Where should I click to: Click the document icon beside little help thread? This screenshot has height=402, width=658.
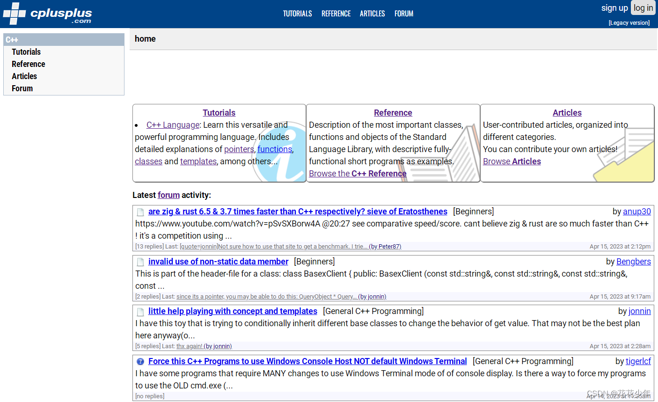(140, 312)
